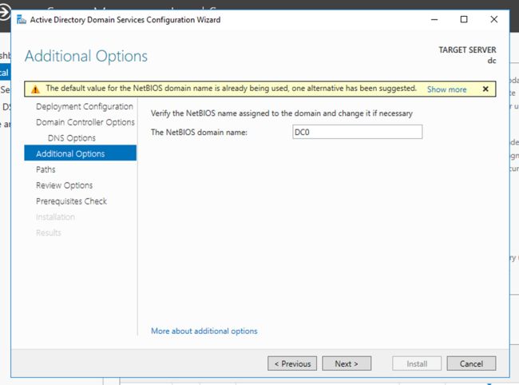The height and width of the screenshot is (385, 519).
Task: Open More about additional options link
Action: click(x=204, y=331)
